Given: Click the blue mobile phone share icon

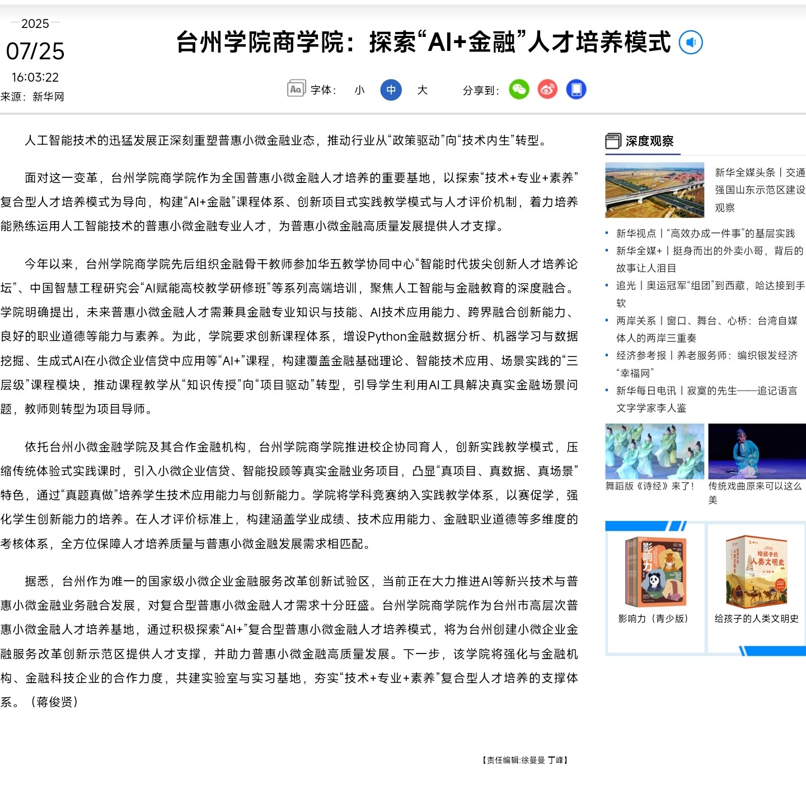Looking at the screenshot, I should [576, 90].
